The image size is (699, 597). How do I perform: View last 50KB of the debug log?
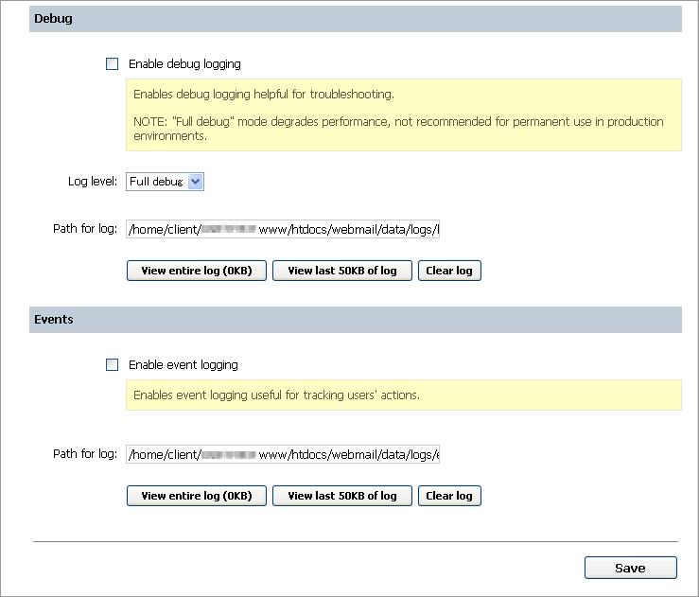point(341,271)
